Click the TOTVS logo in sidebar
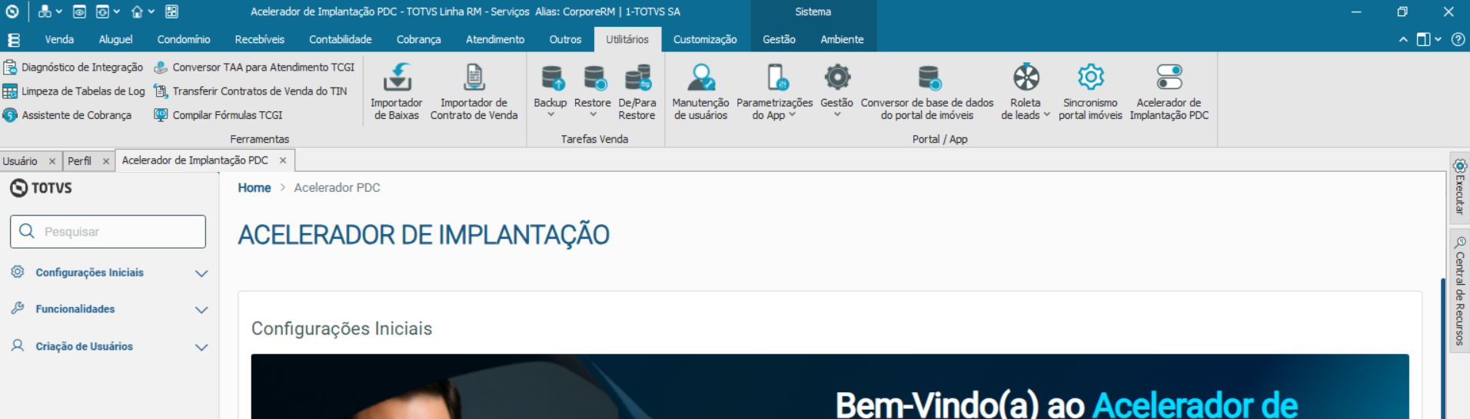The height and width of the screenshot is (419, 1470). [41, 188]
